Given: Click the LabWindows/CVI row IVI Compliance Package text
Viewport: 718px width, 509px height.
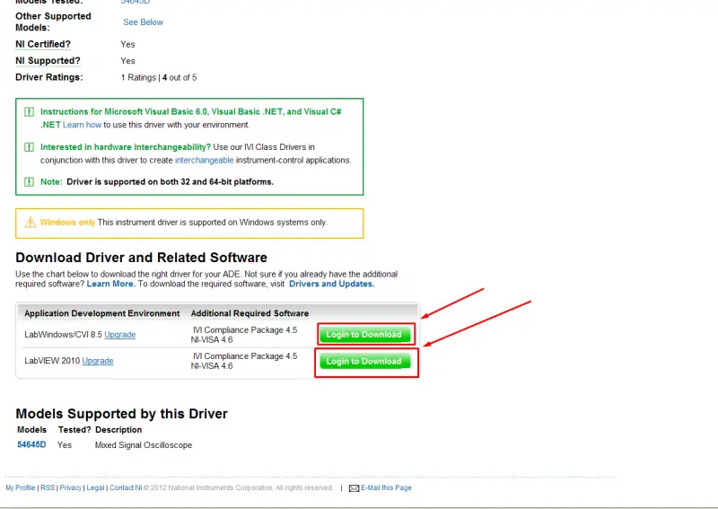Looking at the screenshot, I should pos(245,329).
